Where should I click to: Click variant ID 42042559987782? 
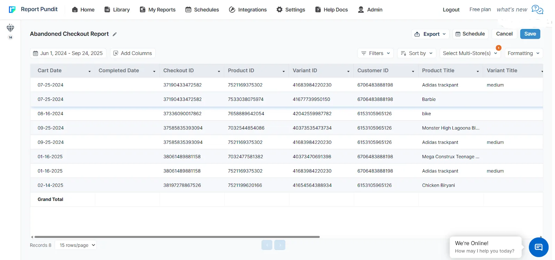coord(312,114)
